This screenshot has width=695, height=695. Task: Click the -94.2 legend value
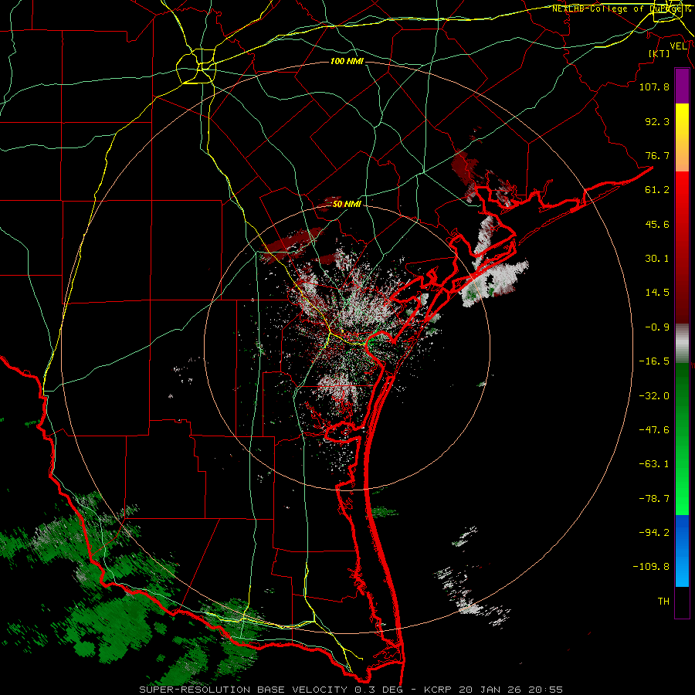654,532
